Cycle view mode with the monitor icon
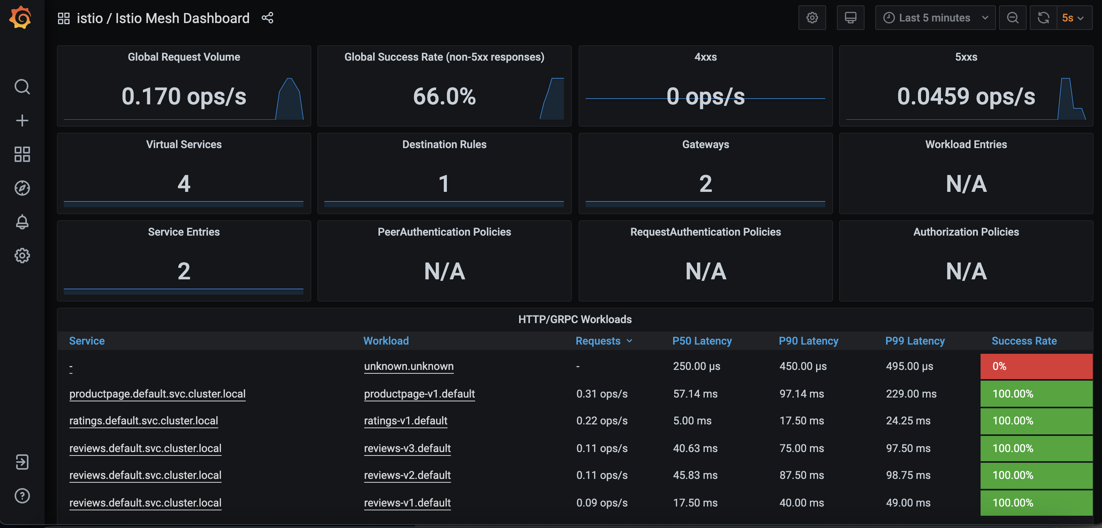Viewport: 1102px width, 528px height. pos(850,18)
